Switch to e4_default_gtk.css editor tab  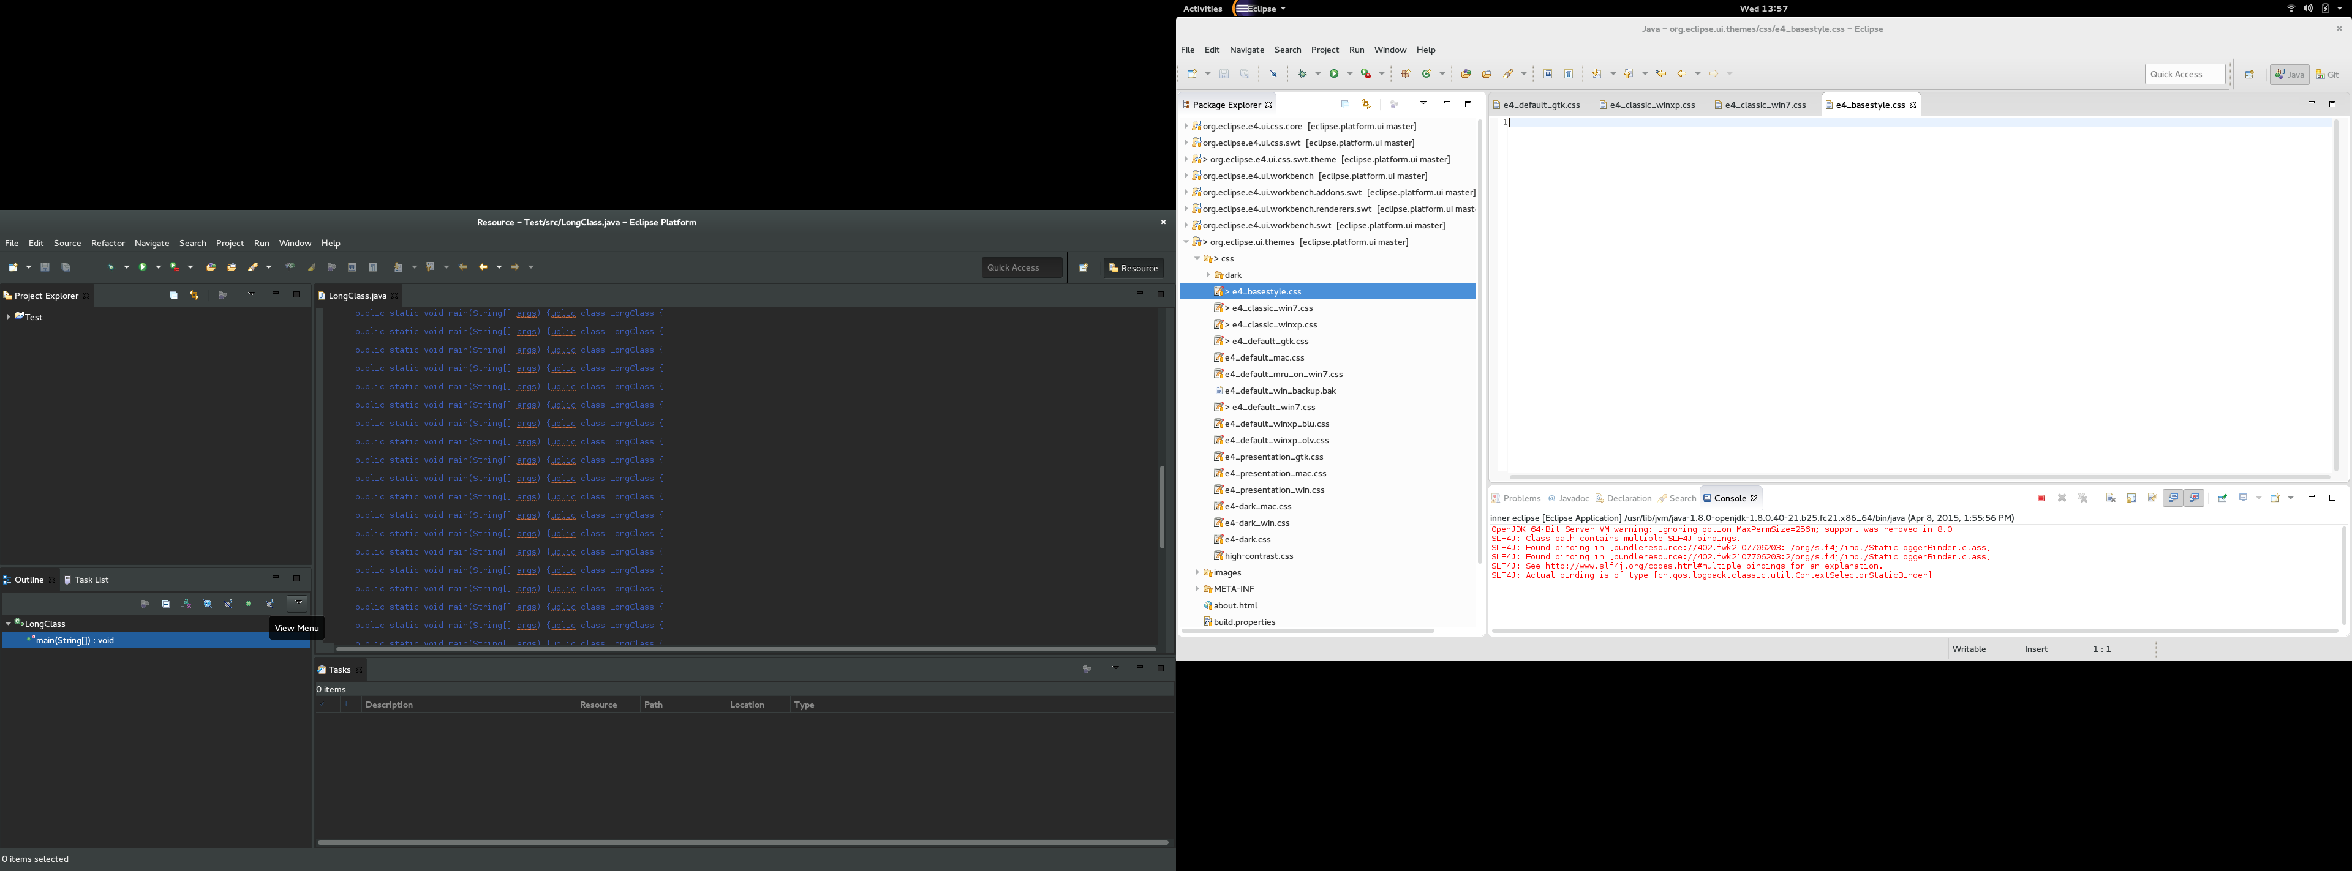(1540, 105)
